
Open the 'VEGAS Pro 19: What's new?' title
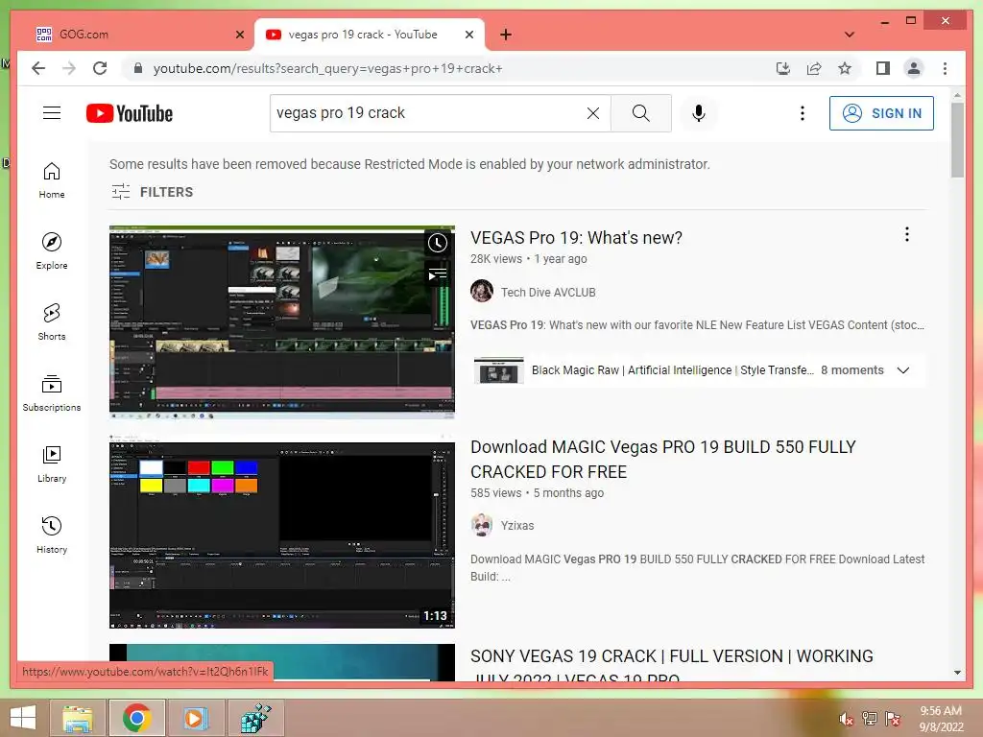pos(576,238)
